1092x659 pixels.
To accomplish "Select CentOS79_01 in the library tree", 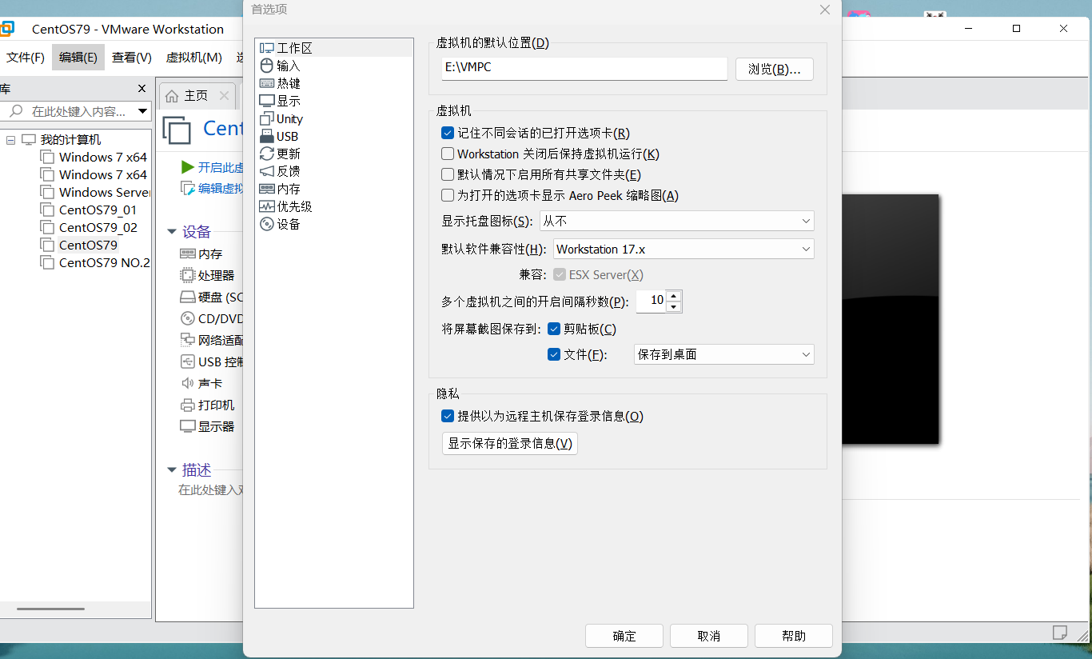I will click(x=98, y=210).
